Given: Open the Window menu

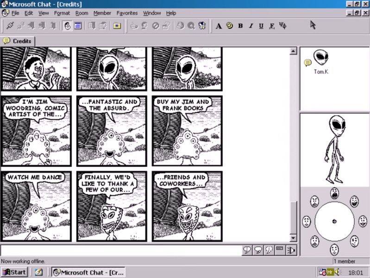Looking at the screenshot, I should (152, 13).
